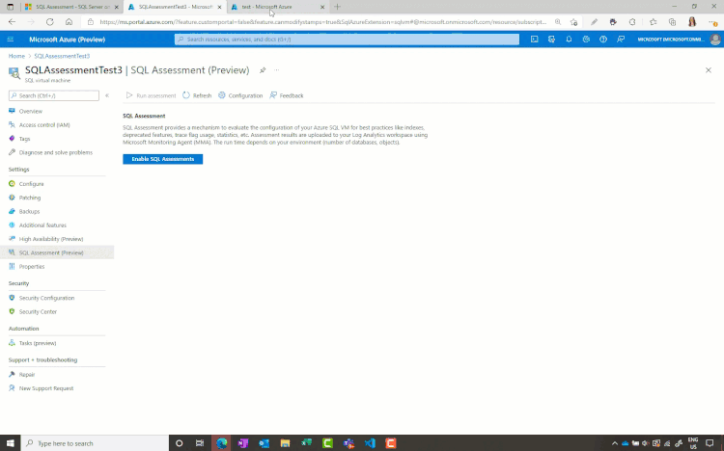This screenshot has height=451, width=724.
Task: Open the header Feedback icon
Action: pyautogui.click(x=621, y=40)
